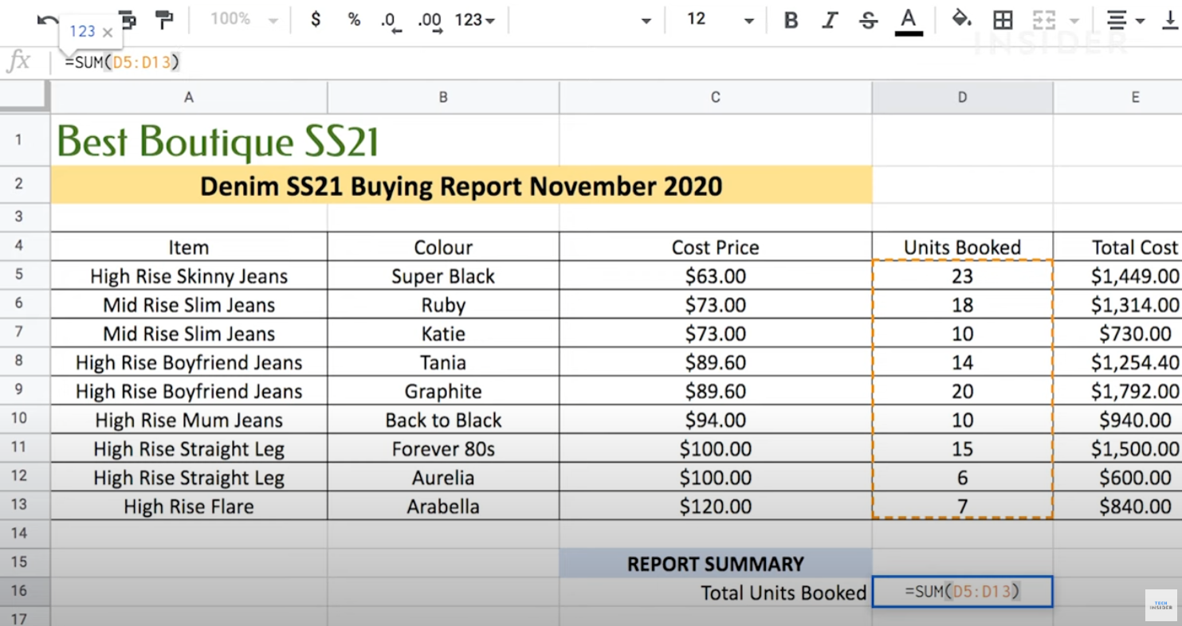Dismiss the 123 tooltip with its X
This screenshot has width=1182, height=626.
coord(108,33)
